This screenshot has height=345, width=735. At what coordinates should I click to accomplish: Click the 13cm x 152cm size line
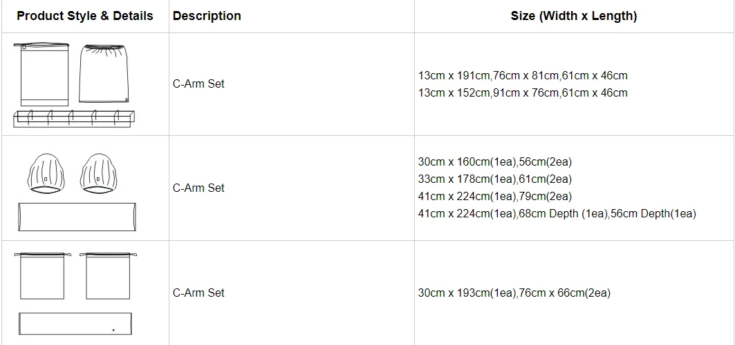pos(523,92)
